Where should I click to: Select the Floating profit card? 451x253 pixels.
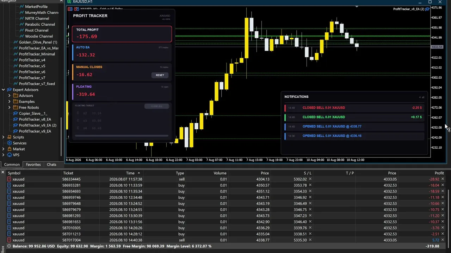coord(122,91)
